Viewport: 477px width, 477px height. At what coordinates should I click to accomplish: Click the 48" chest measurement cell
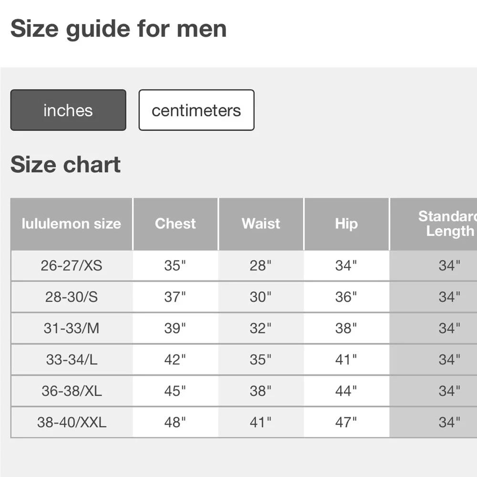click(175, 422)
